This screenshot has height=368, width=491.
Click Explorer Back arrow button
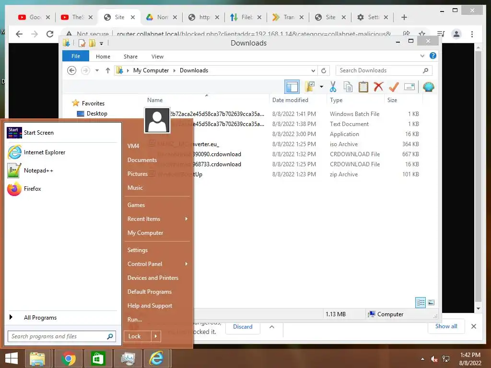(x=72, y=70)
